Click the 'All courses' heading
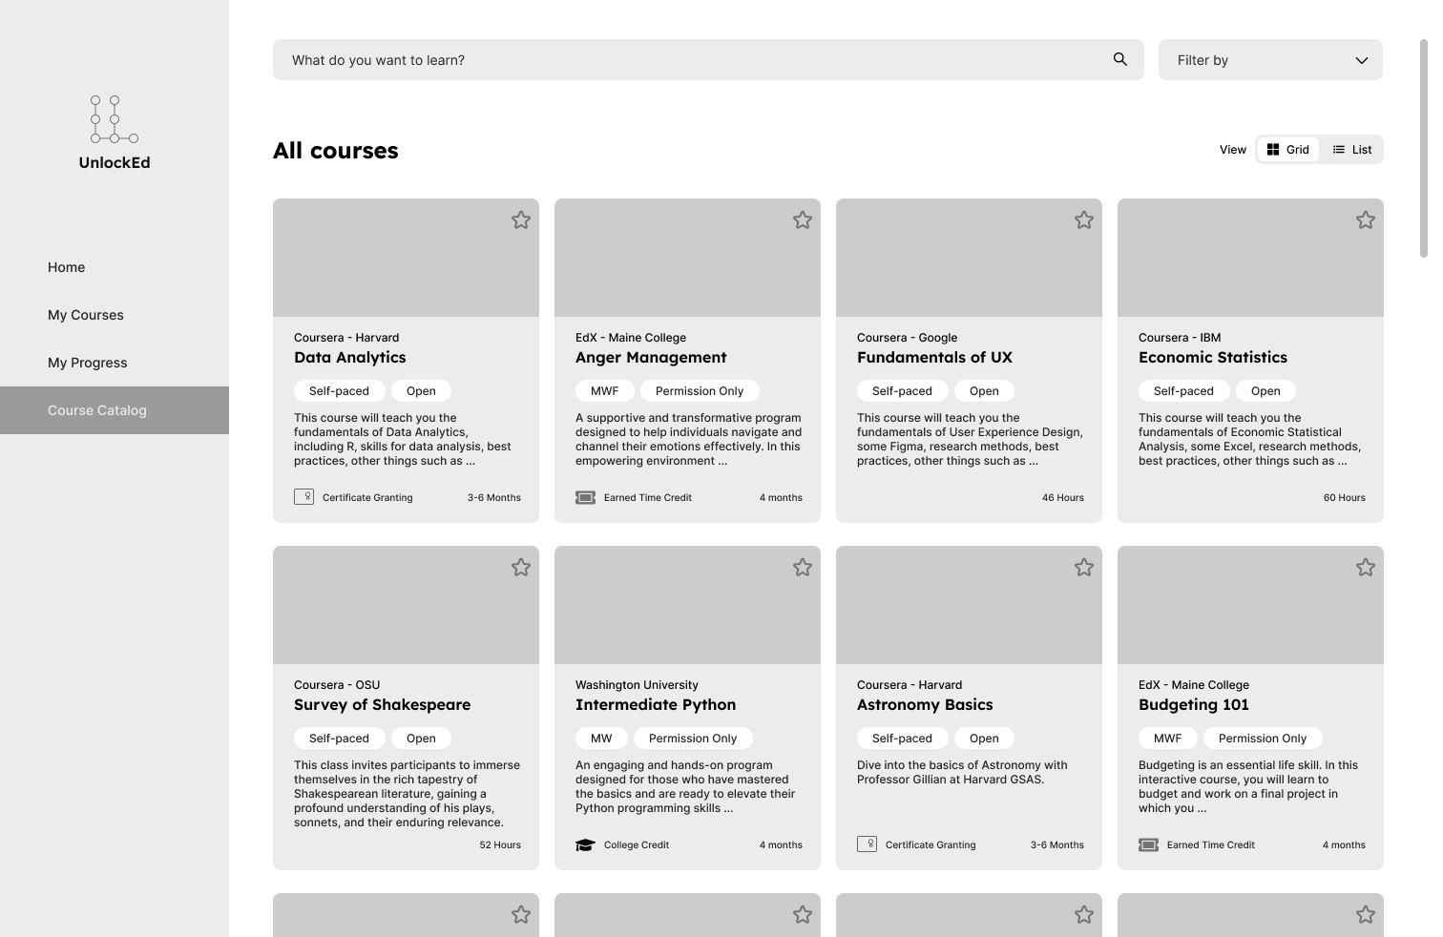 336,150
